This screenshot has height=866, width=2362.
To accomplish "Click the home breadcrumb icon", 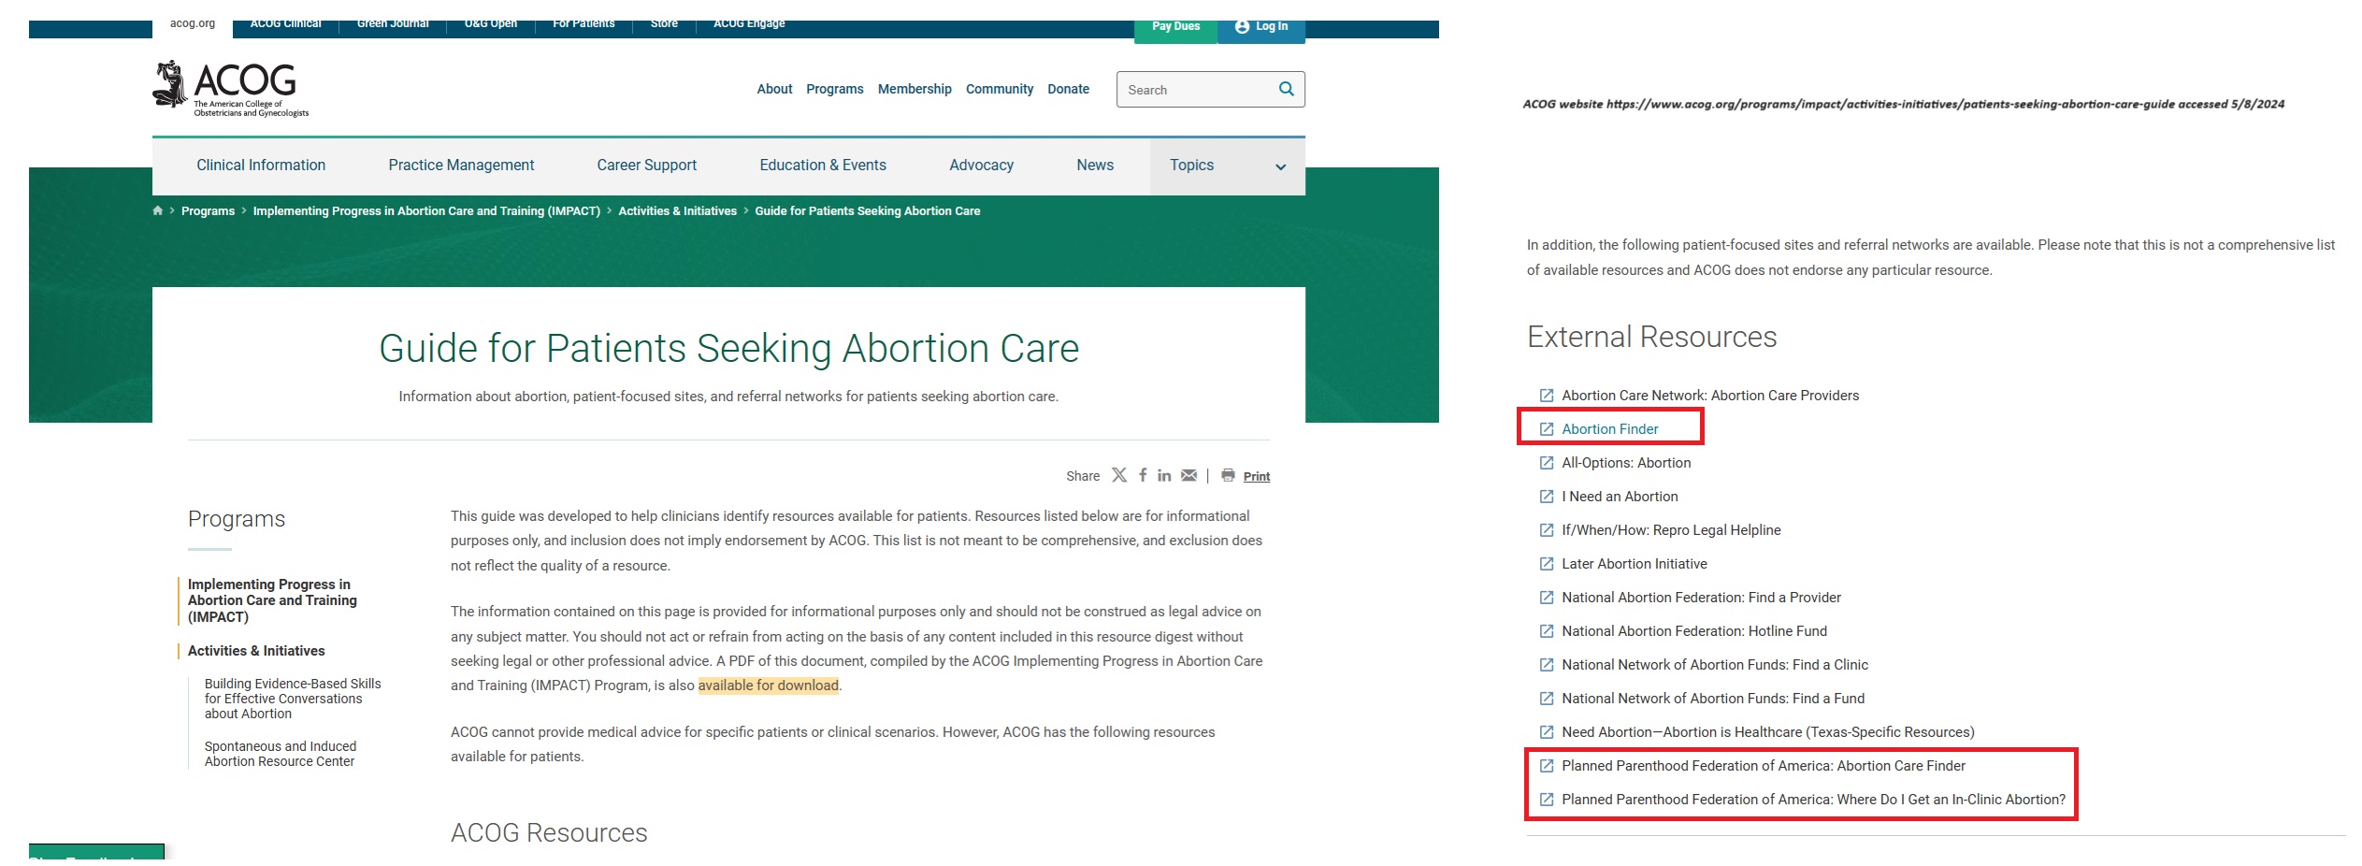I will pos(158,210).
